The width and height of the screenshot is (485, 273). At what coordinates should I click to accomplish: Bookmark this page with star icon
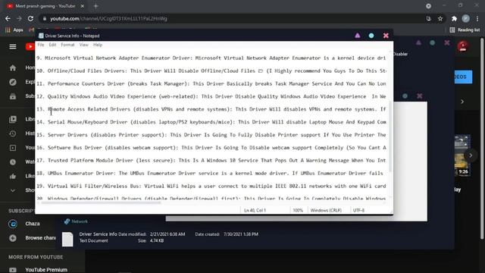click(x=440, y=18)
